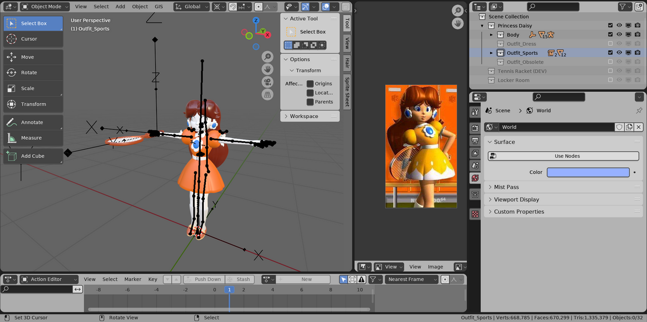Image resolution: width=647 pixels, height=322 pixels.
Task: Enable the Locker Room collection checkbox
Action: click(610, 80)
